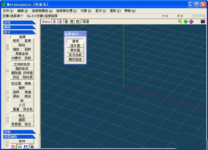This screenshot has height=150, width=208.
Task: Click the 局部坐标 local coordinates button
Action: (22, 54)
